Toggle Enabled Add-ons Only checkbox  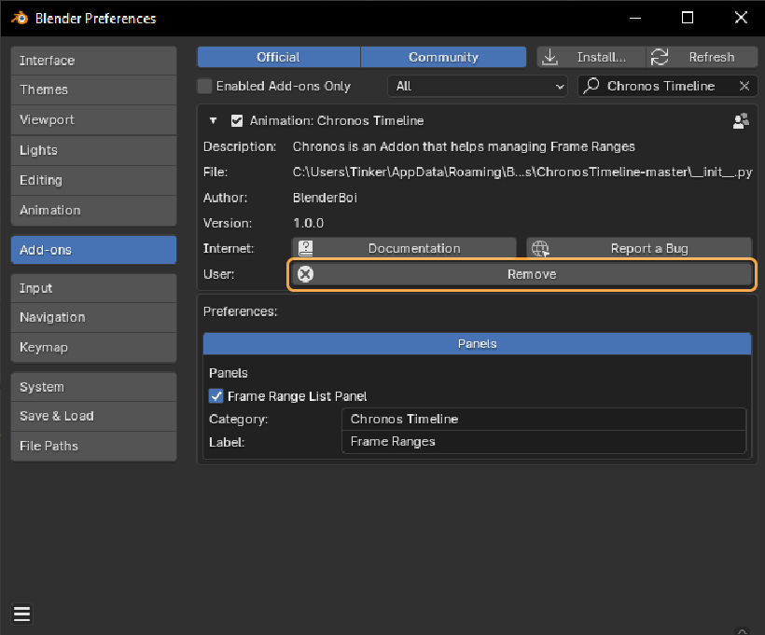point(205,86)
